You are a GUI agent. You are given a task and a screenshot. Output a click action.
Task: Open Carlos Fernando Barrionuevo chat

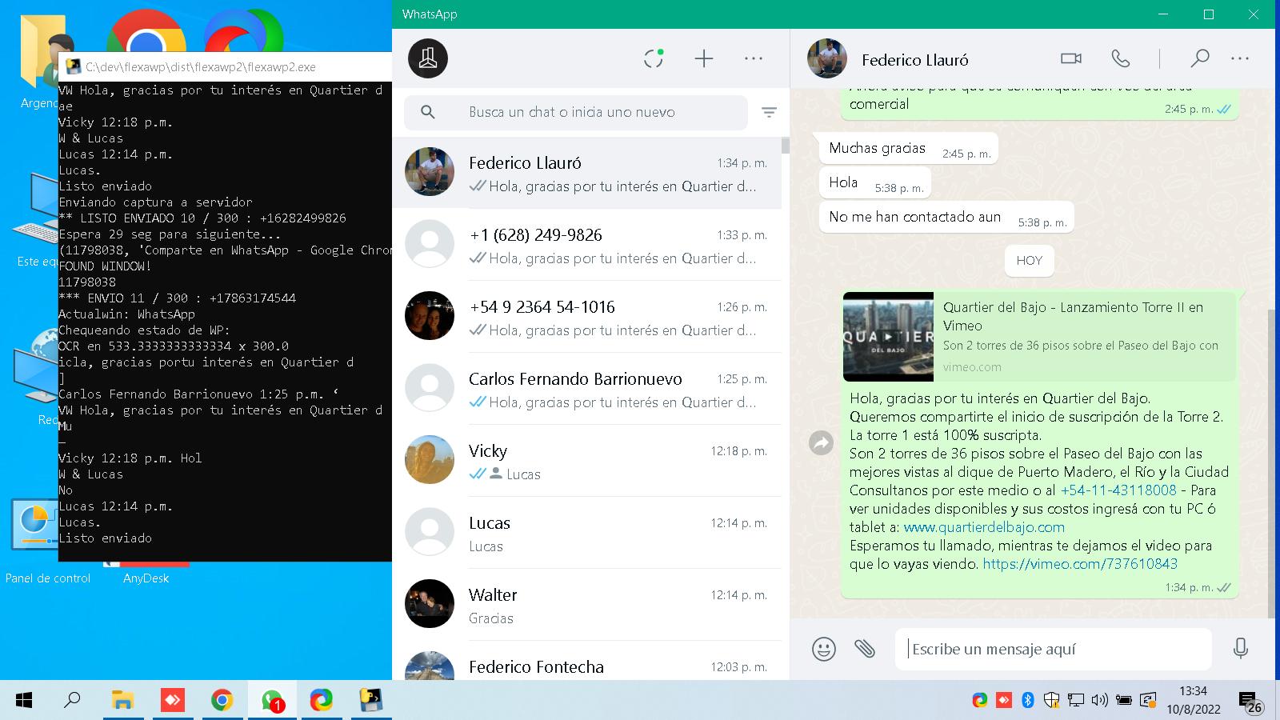pos(586,389)
